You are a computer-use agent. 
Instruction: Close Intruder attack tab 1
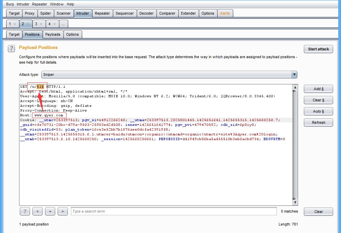tap(15, 24)
